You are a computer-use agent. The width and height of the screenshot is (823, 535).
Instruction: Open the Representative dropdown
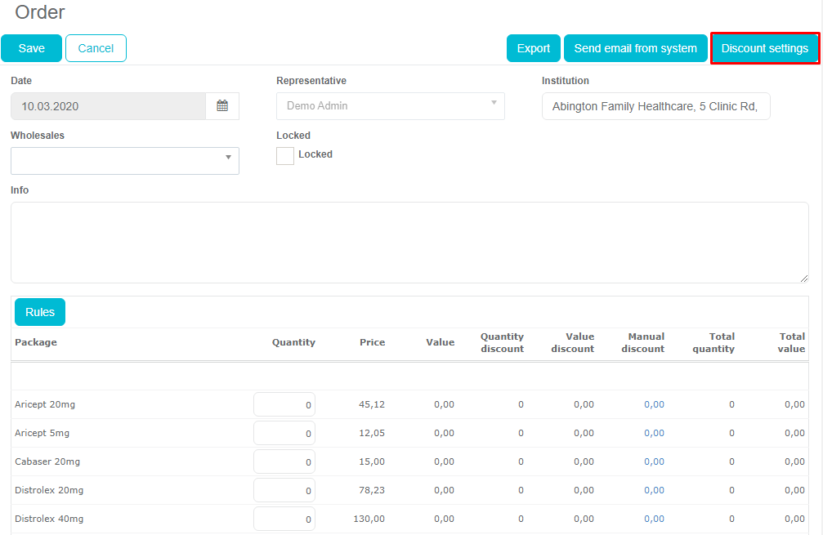pyautogui.click(x=390, y=106)
